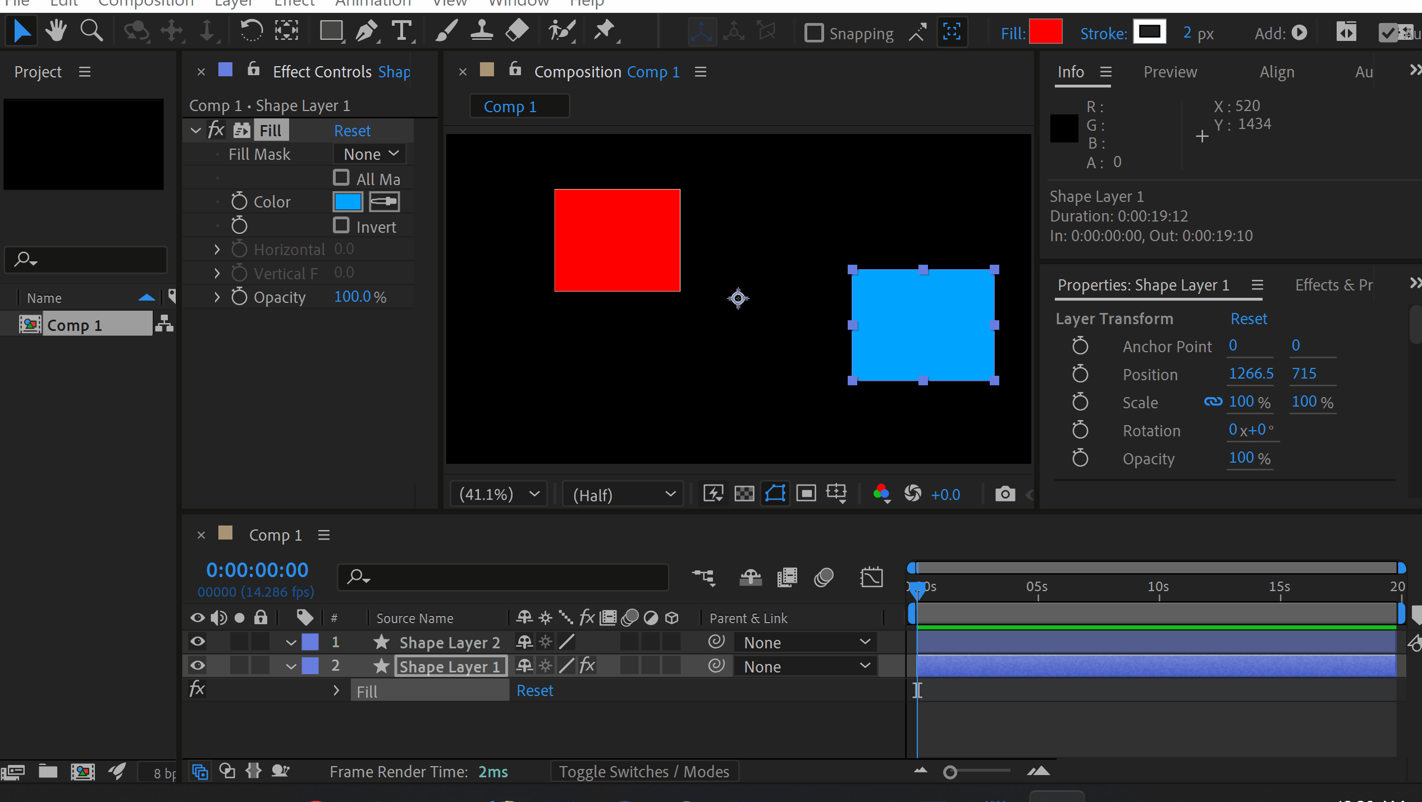Open the Fill Mask dropdown
Image resolution: width=1422 pixels, height=802 pixels.
click(371, 154)
